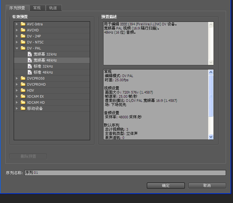Click the AVCHD folder label
Image resolution: width=233 pixels, height=203 pixels.
click(33, 30)
